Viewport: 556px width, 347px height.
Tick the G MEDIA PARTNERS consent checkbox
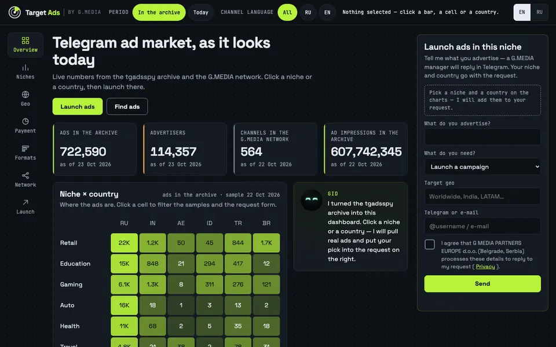point(430,244)
